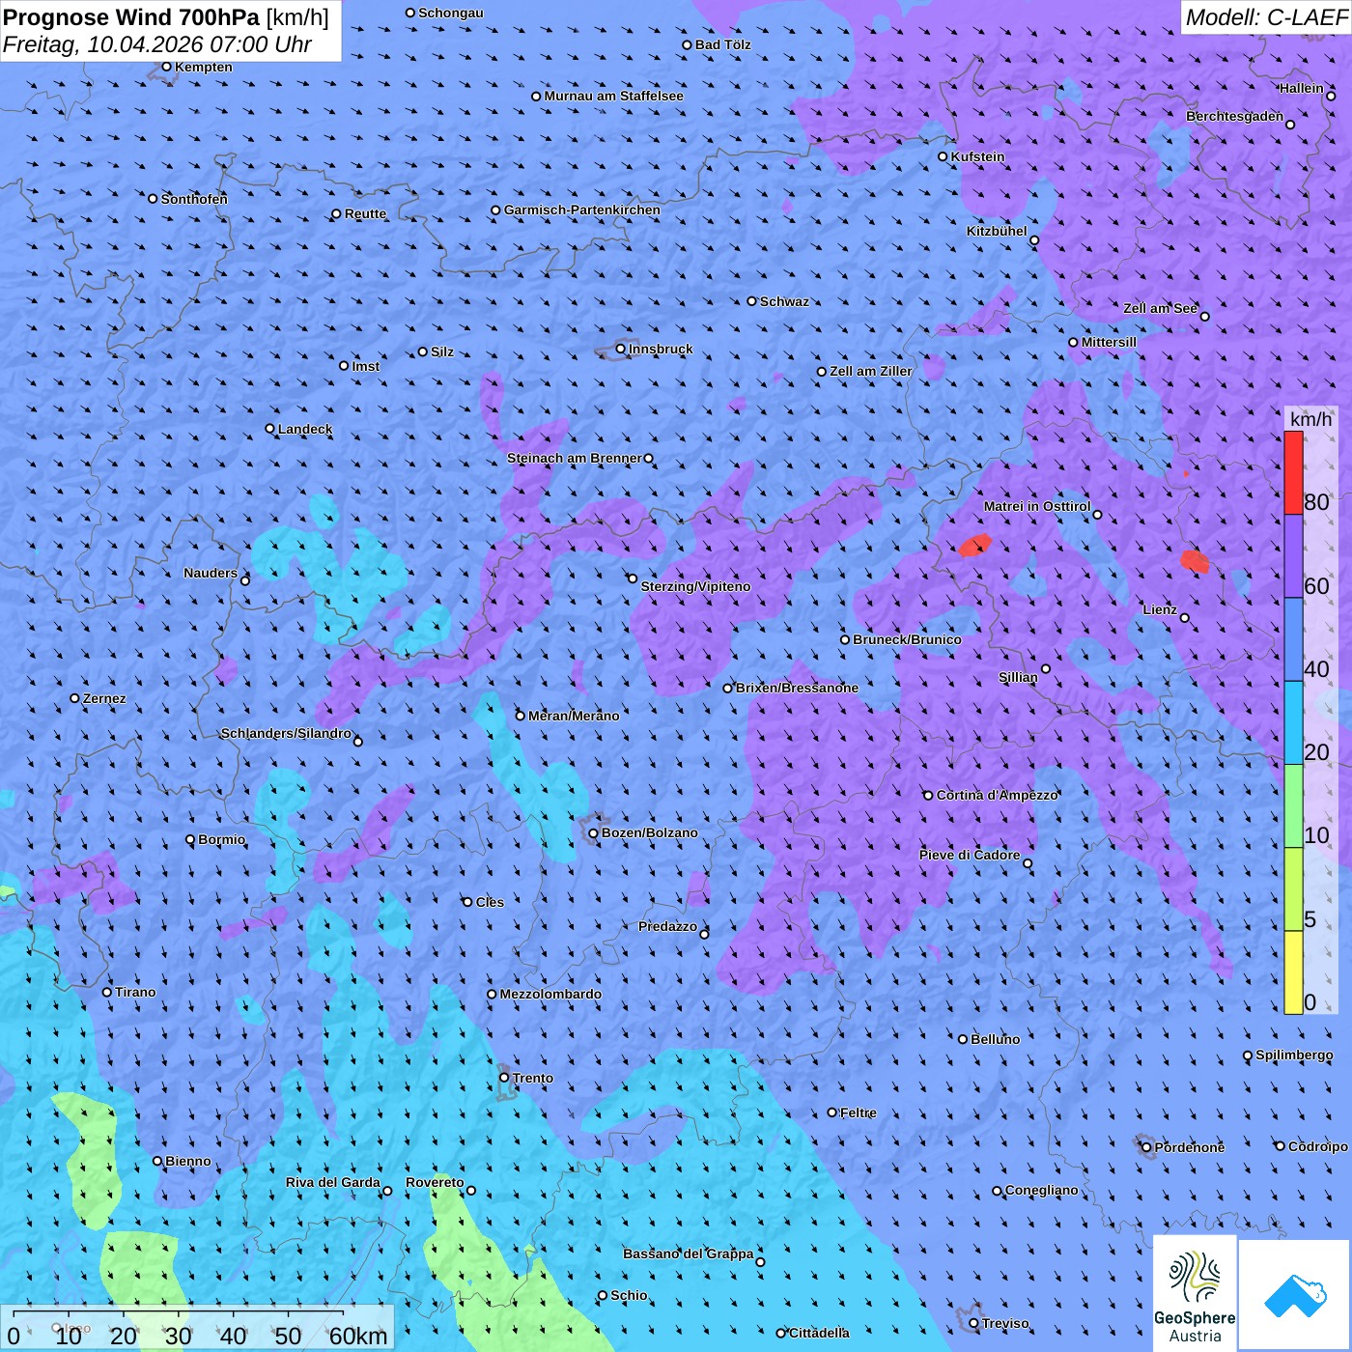Click the red 80 km/h legend swatch
1352x1352 pixels.
1293,472
